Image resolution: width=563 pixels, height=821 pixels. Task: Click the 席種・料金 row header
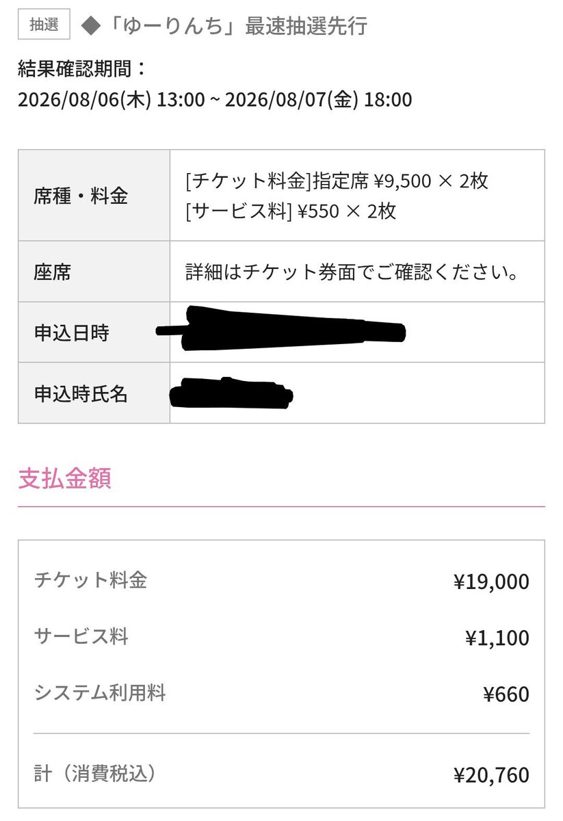[x=94, y=195]
